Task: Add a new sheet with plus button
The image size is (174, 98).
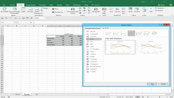Action: 37,94
